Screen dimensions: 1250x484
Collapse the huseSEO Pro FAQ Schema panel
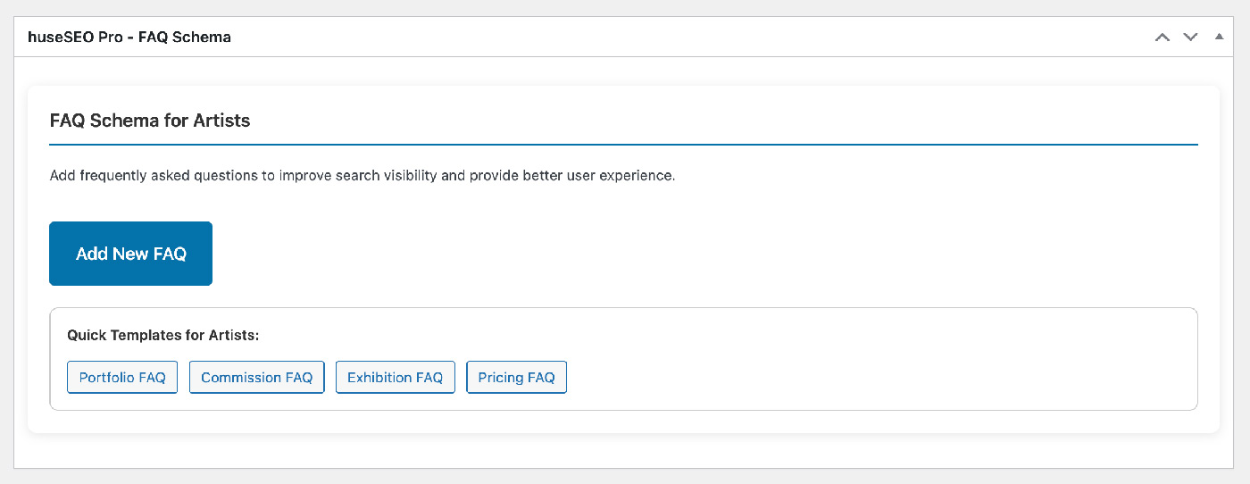(1219, 38)
